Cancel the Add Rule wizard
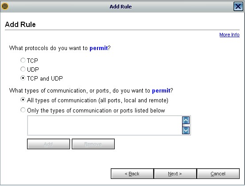 (x=218, y=174)
